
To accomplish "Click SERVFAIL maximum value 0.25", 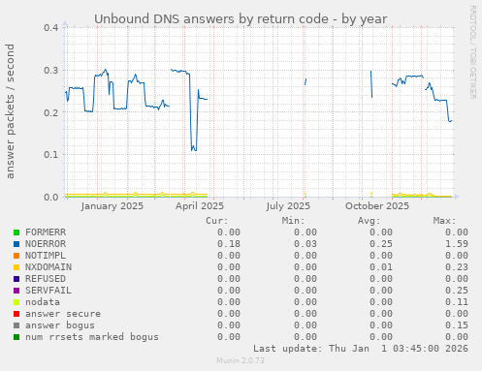I will [457, 291].
